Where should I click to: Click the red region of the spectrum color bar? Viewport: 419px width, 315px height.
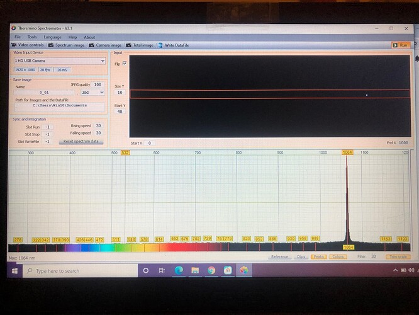[187, 248]
